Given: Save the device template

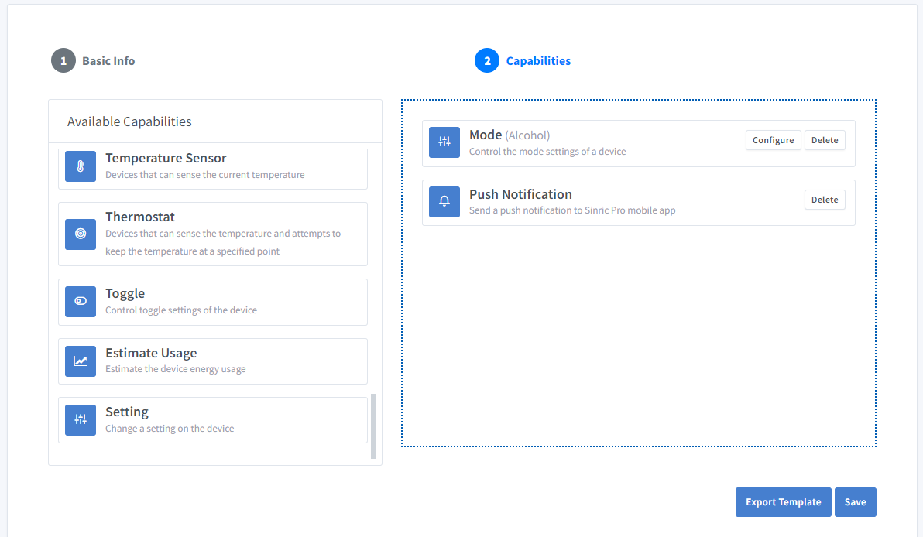Looking at the screenshot, I should pyautogui.click(x=855, y=502).
